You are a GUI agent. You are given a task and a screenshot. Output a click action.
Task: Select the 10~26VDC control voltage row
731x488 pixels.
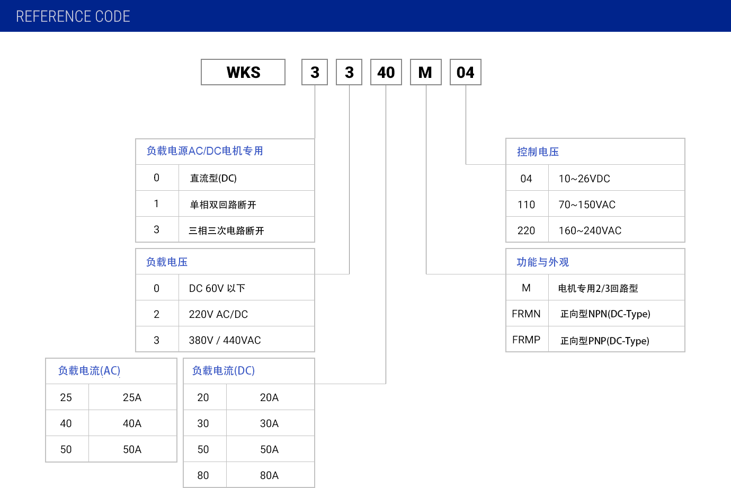pyautogui.click(x=584, y=179)
